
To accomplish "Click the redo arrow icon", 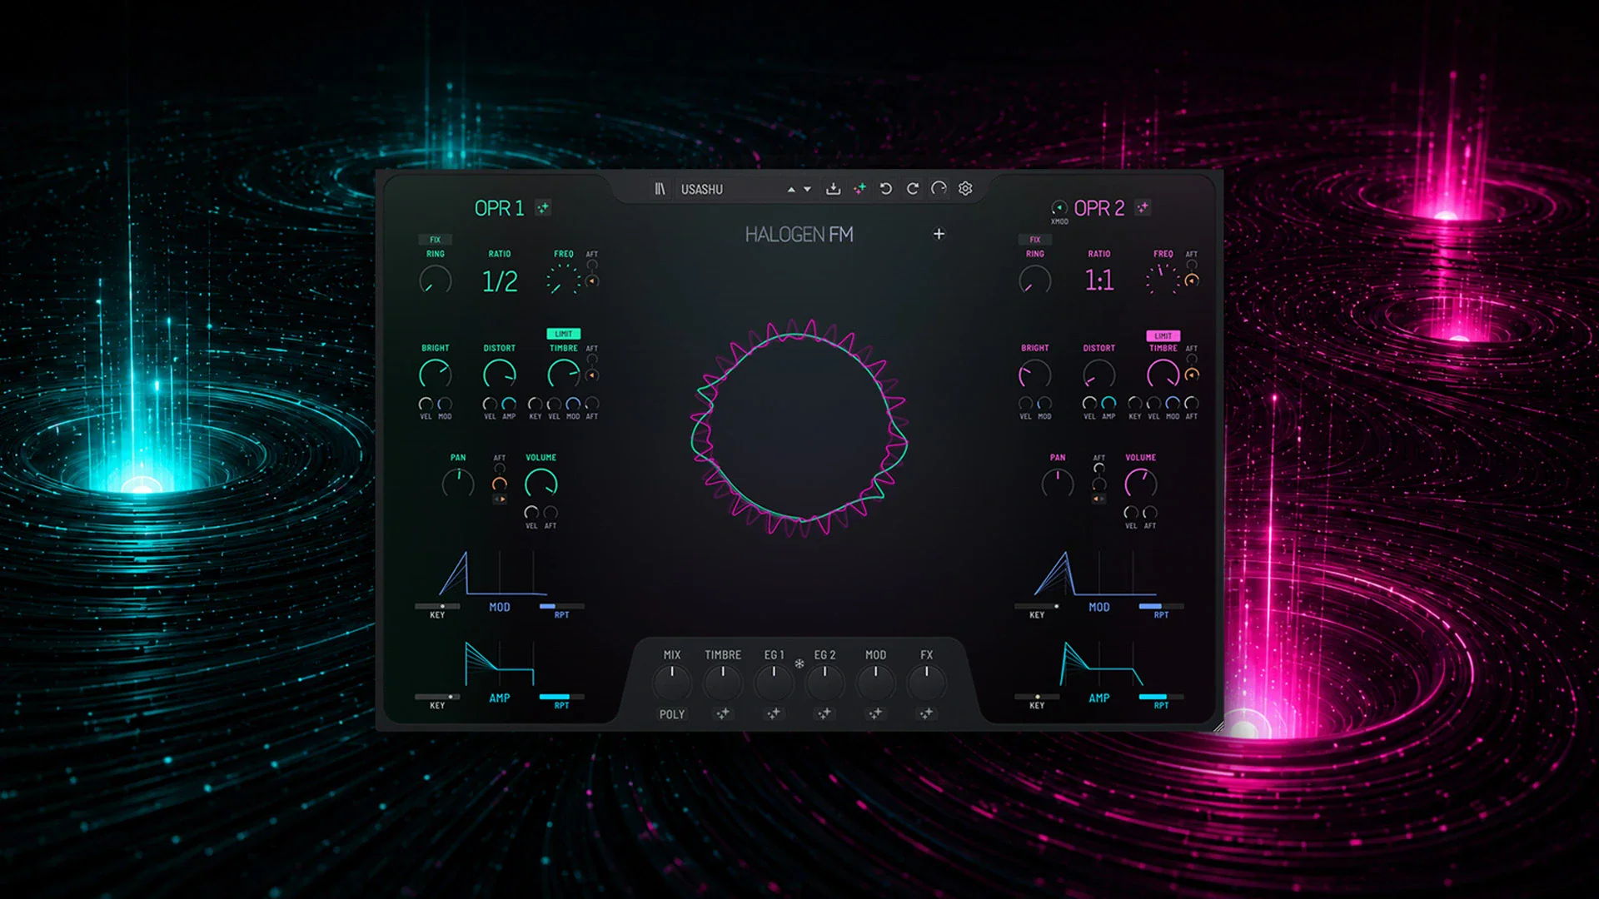I will pyautogui.click(x=913, y=189).
